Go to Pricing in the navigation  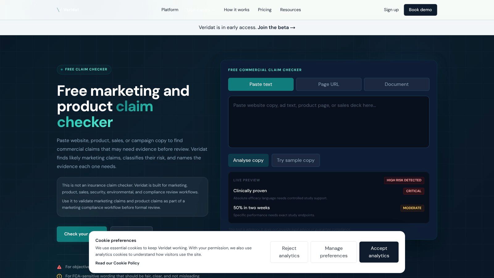[265, 10]
